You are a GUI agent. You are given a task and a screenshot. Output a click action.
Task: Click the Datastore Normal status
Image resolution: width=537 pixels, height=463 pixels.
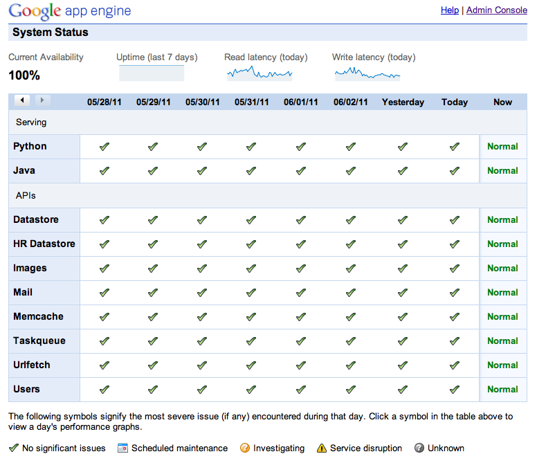point(502,220)
